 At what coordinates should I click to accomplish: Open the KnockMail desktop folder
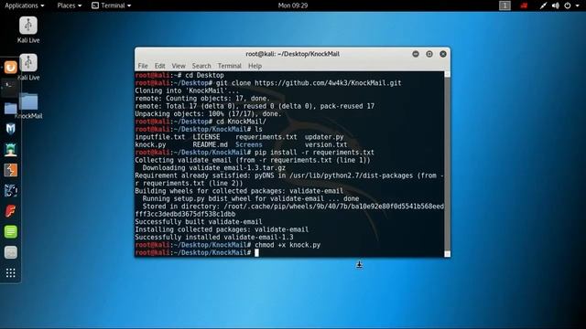pyautogui.click(x=28, y=106)
